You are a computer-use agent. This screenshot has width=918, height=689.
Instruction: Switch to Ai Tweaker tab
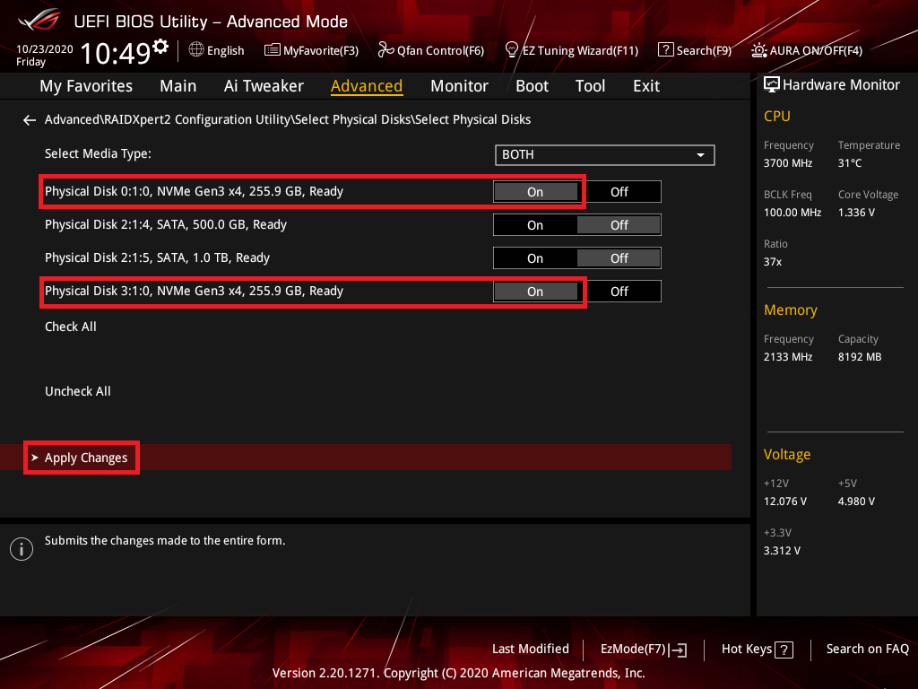click(264, 86)
